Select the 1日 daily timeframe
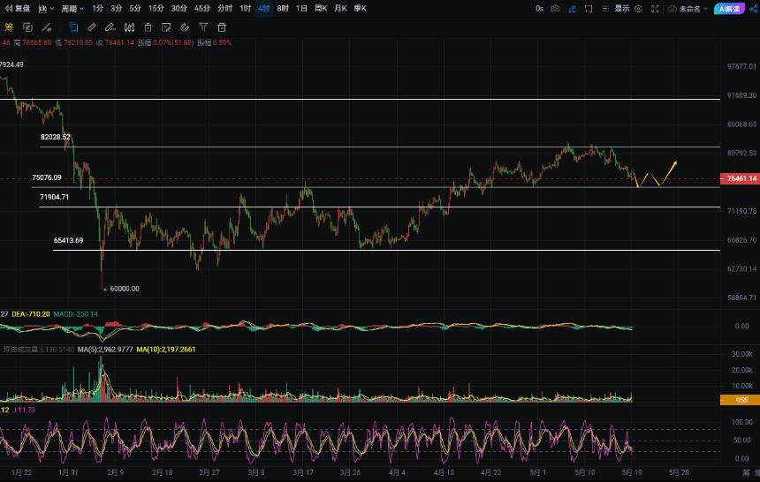The height and width of the screenshot is (482, 760). tap(301, 8)
